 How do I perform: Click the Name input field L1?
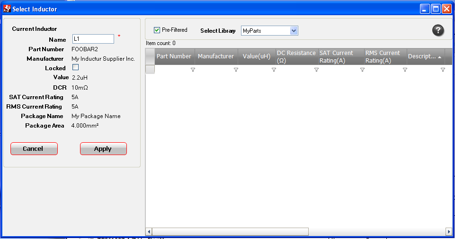click(93, 39)
